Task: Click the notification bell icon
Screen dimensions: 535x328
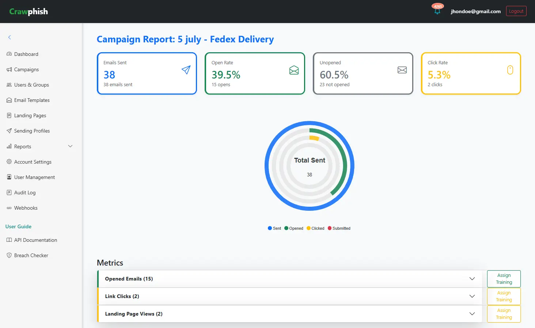Action: (x=437, y=11)
